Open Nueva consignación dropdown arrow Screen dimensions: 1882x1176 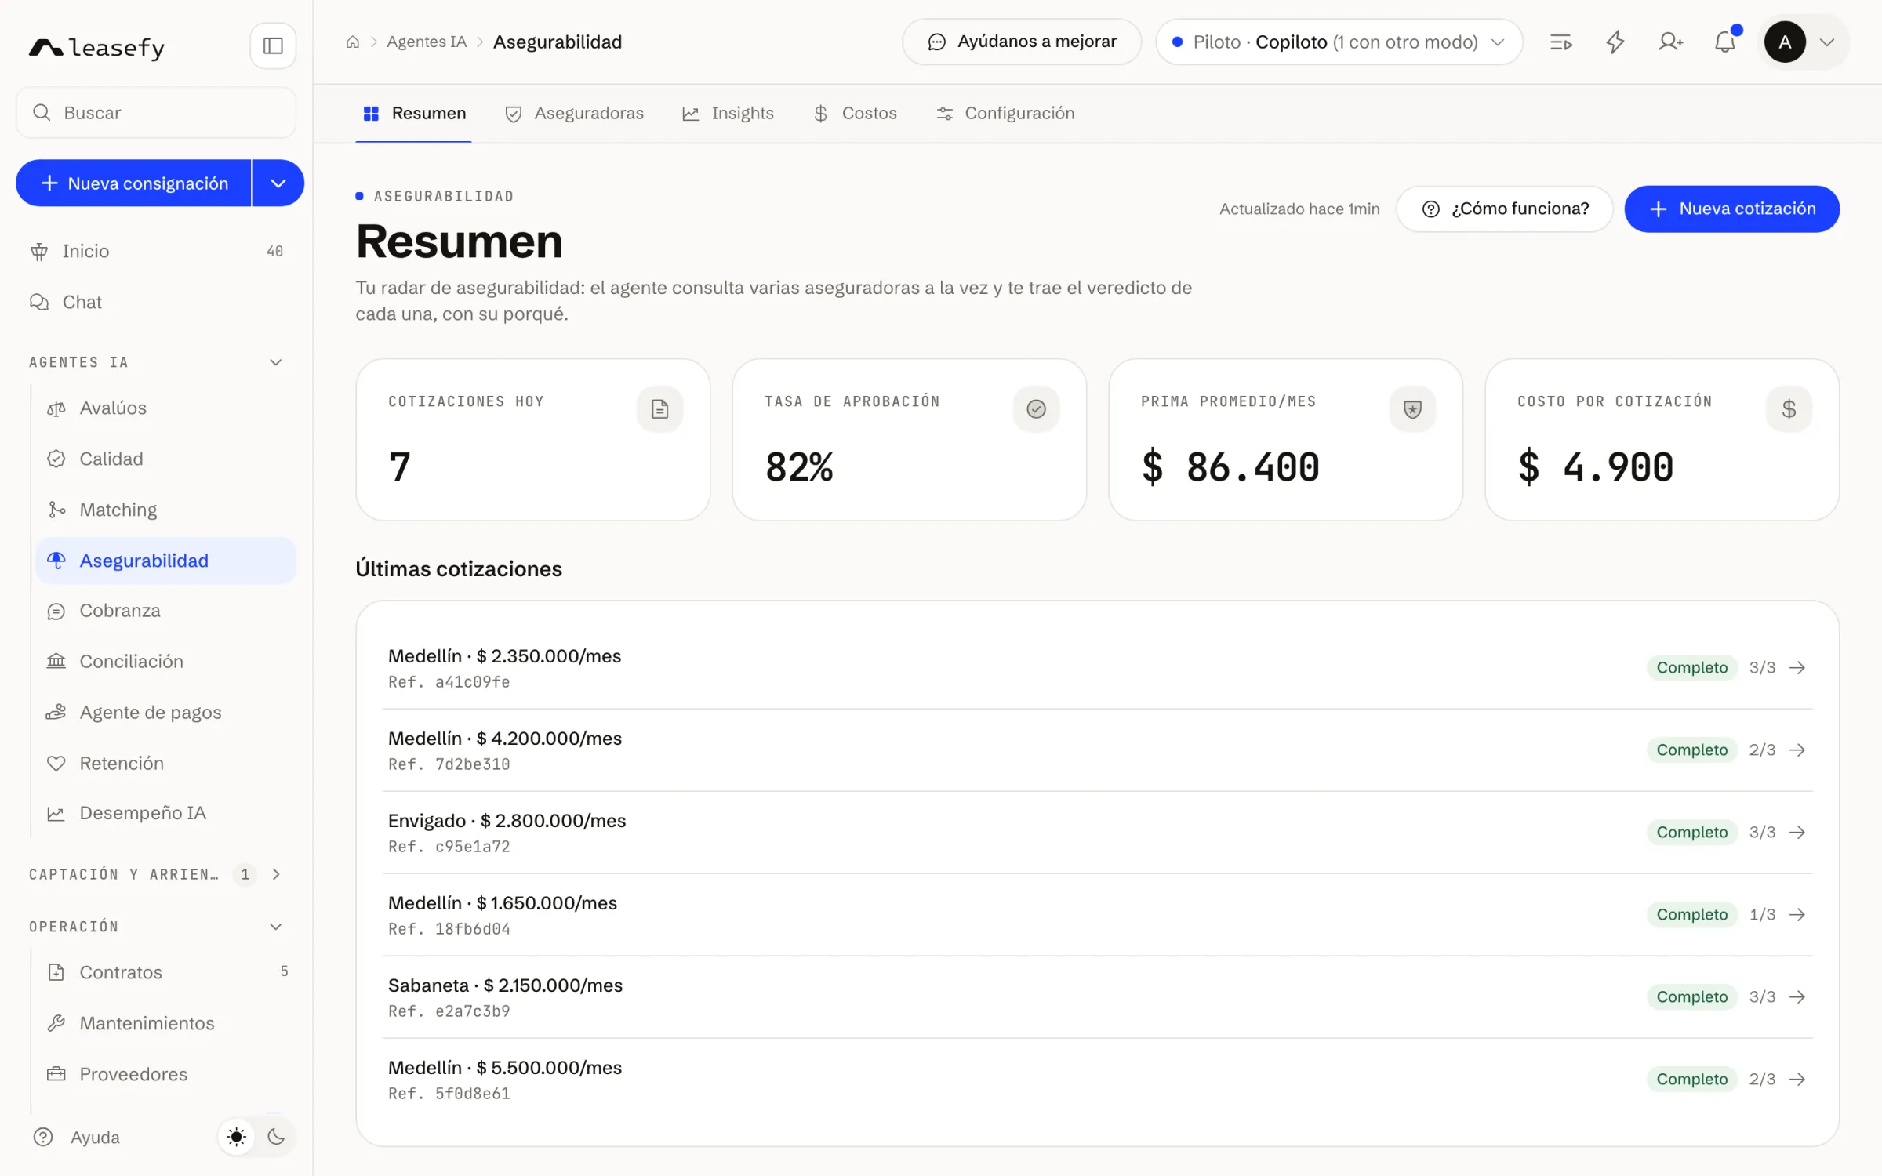pos(278,183)
